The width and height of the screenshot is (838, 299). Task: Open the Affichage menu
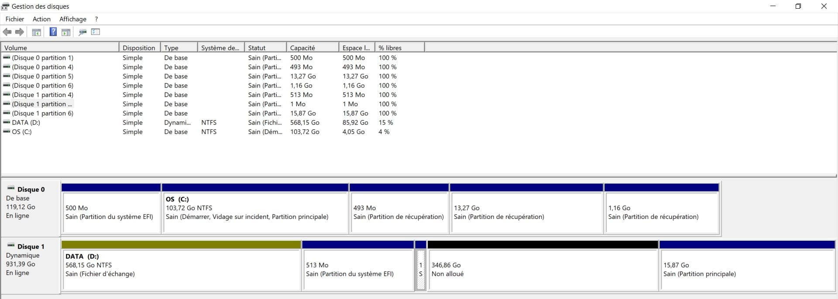pyautogui.click(x=72, y=19)
